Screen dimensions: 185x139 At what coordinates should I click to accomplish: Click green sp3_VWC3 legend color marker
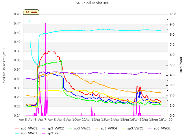[70, 129]
